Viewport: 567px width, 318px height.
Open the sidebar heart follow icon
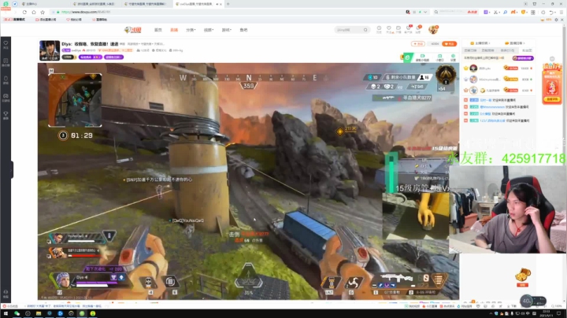coord(6,45)
